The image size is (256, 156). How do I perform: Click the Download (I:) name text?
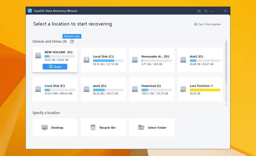pos(151,86)
